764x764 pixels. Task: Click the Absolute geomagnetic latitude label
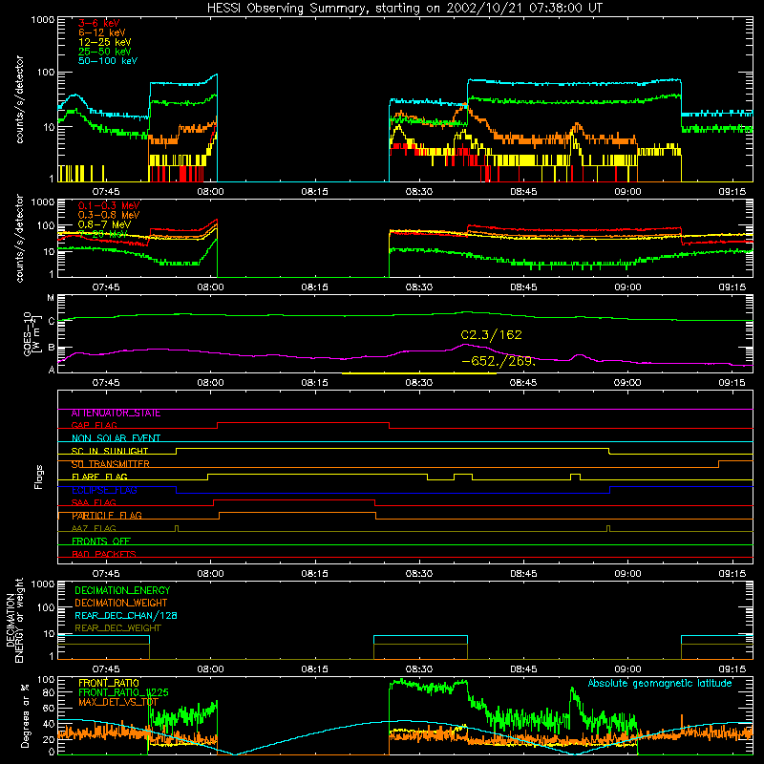660,684
